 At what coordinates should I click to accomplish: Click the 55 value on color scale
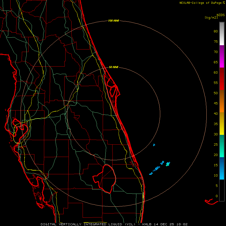[216, 83]
